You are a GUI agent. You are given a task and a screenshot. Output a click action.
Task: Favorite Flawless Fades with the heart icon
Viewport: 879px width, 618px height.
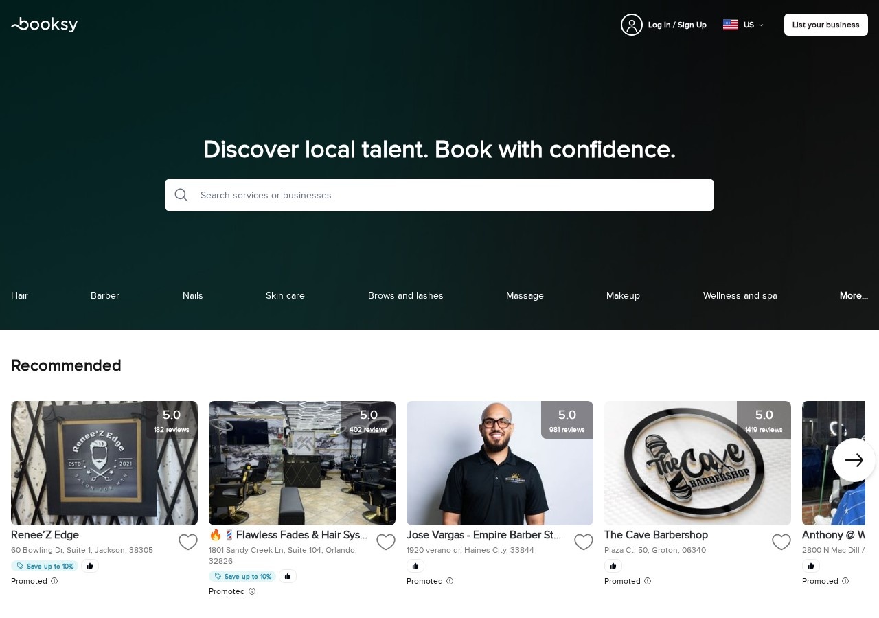coord(386,542)
